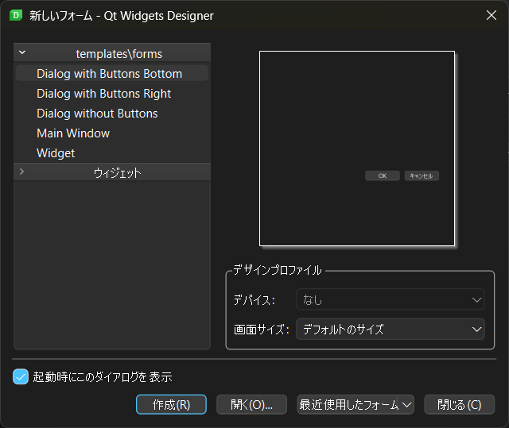Click the templates\forms header label

[x=119, y=54]
